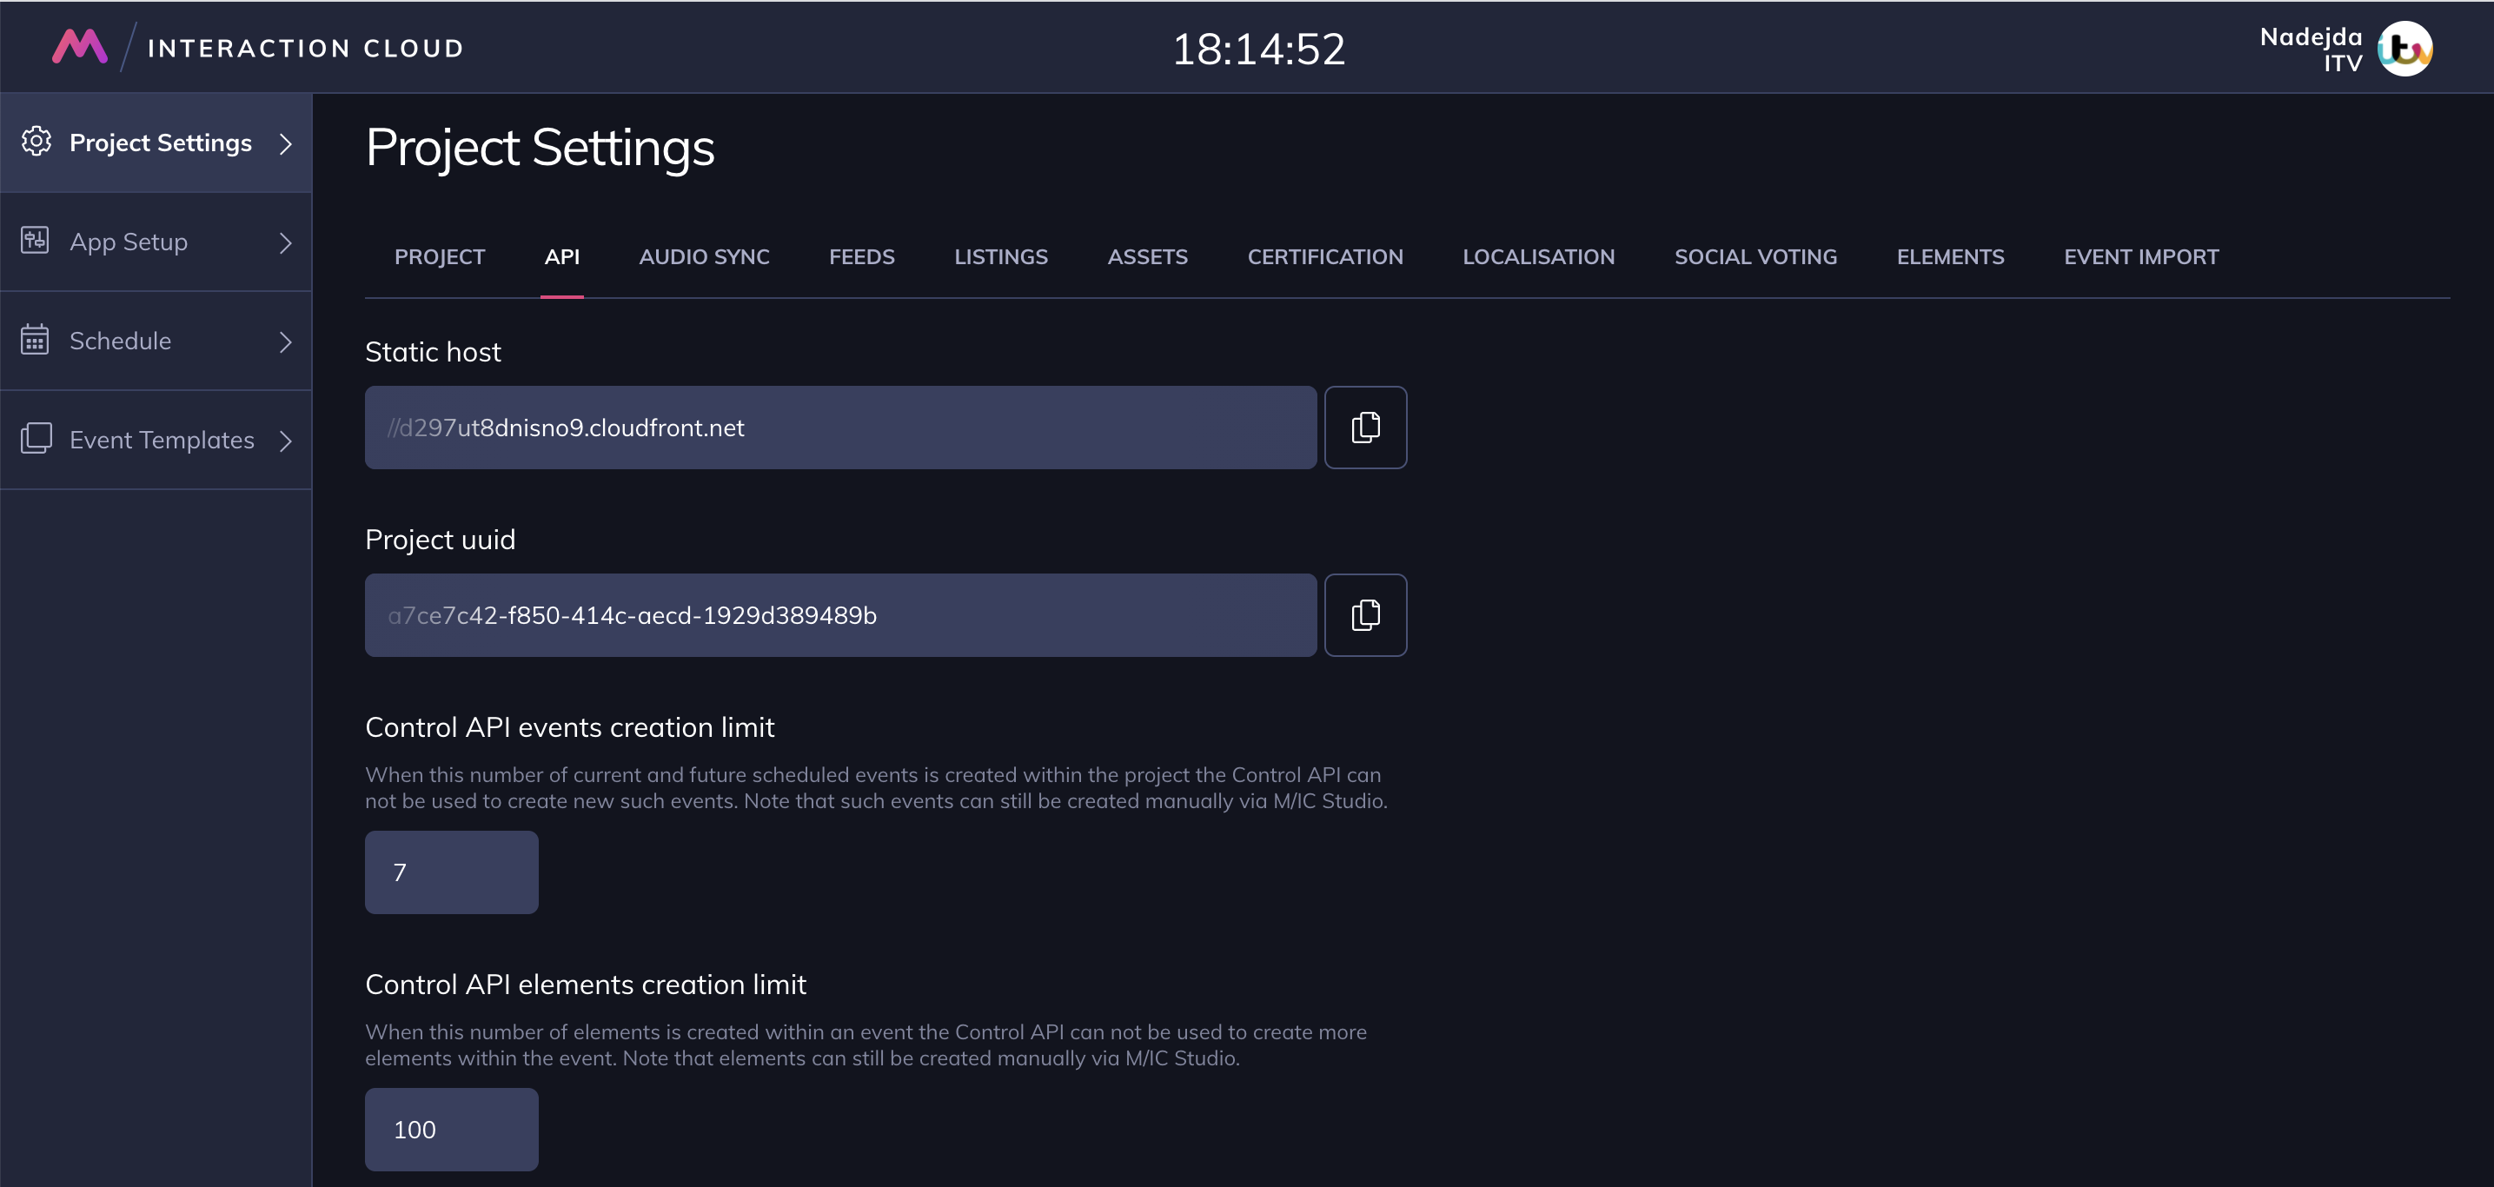
Task: Click the Project uuid label
Action: [x=440, y=540]
